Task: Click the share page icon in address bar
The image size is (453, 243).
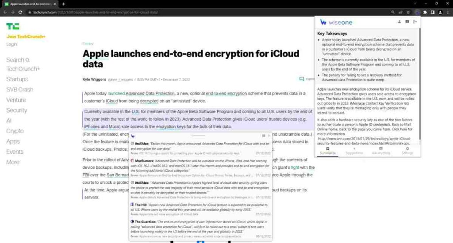Action: click(x=400, y=12)
